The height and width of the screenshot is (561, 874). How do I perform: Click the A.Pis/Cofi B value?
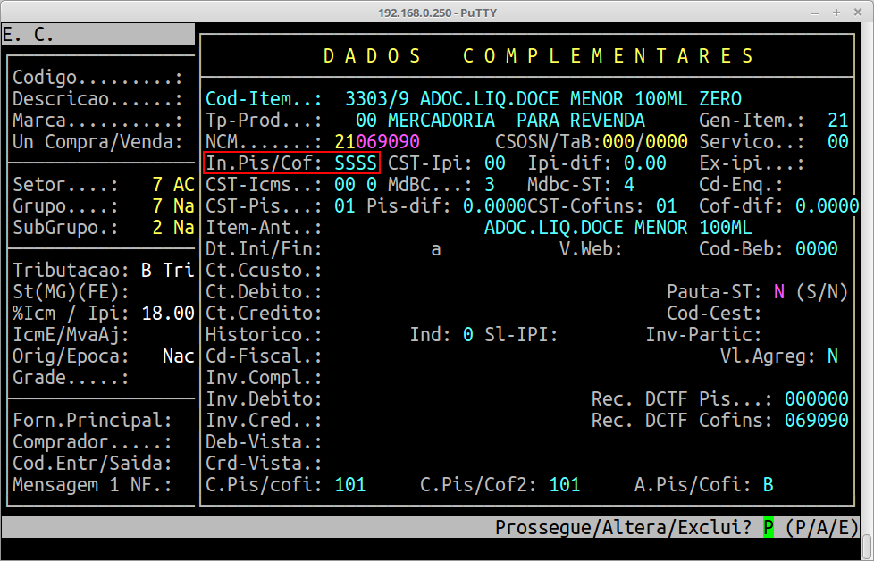768,485
